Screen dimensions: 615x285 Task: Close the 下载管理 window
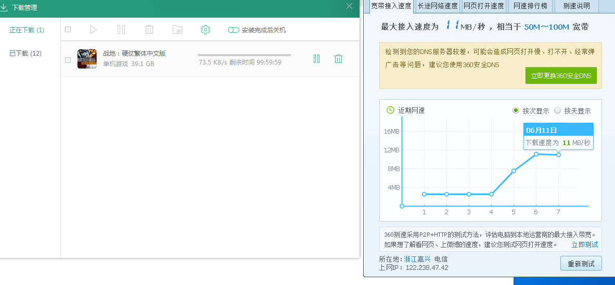click(350, 6)
